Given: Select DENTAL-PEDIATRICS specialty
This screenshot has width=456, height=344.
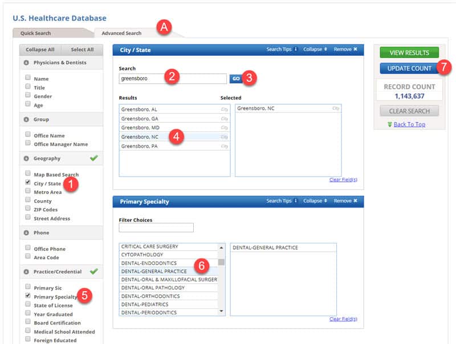Looking at the screenshot, I should [169, 304].
